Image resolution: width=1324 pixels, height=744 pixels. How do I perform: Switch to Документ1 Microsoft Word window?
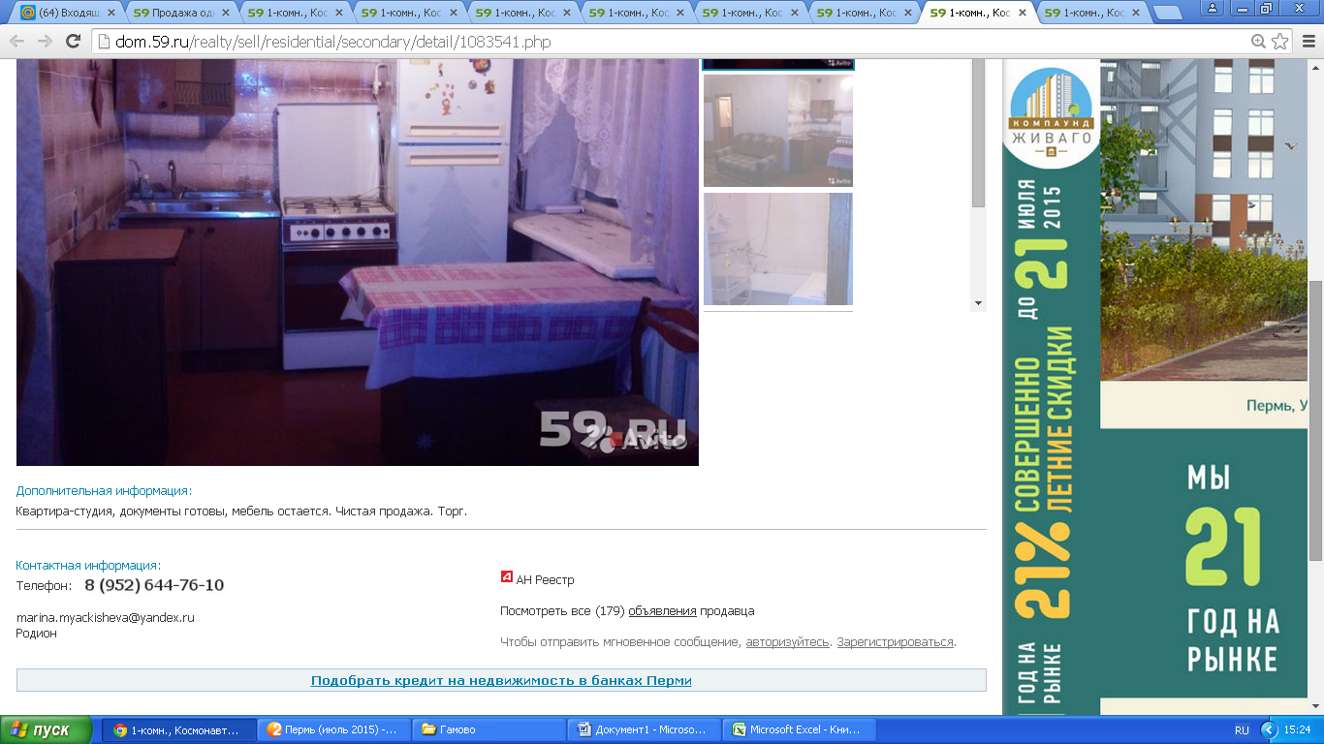pos(643,729)
